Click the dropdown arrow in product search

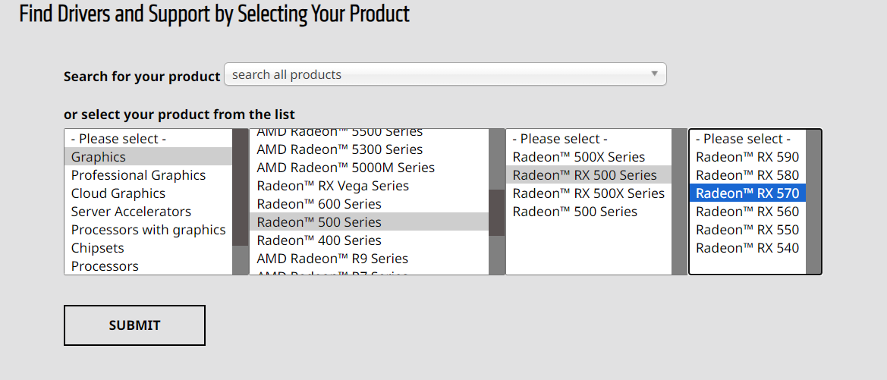(x=654, y=74)
